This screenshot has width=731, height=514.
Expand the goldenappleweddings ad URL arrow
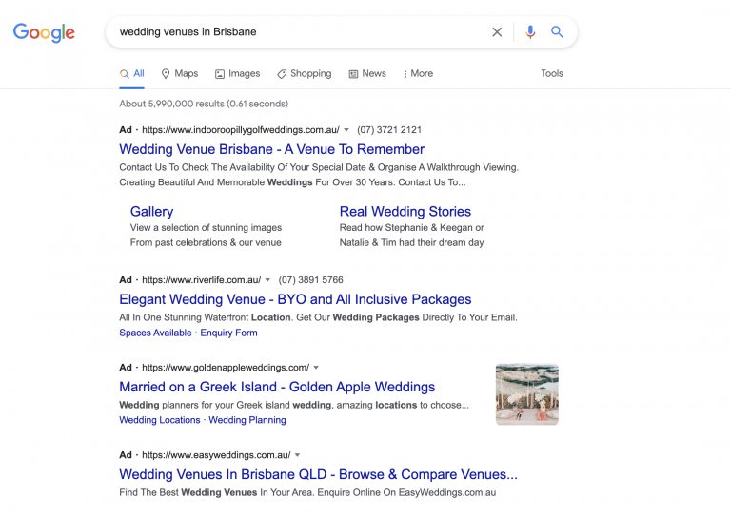(316, 368)
